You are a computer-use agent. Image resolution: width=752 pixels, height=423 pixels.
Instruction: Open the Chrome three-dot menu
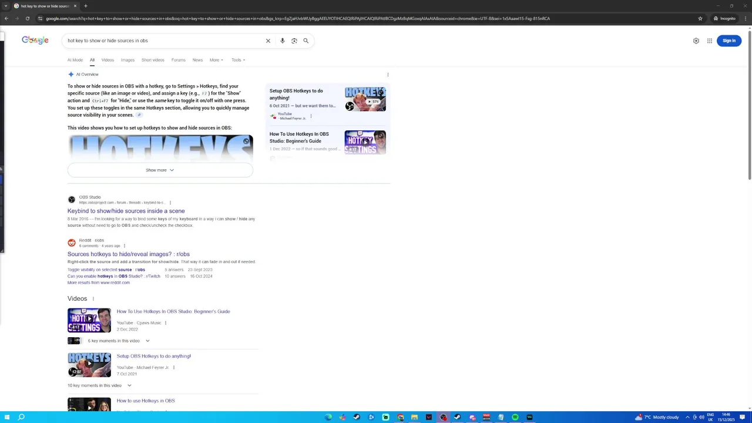coord(746,18)
